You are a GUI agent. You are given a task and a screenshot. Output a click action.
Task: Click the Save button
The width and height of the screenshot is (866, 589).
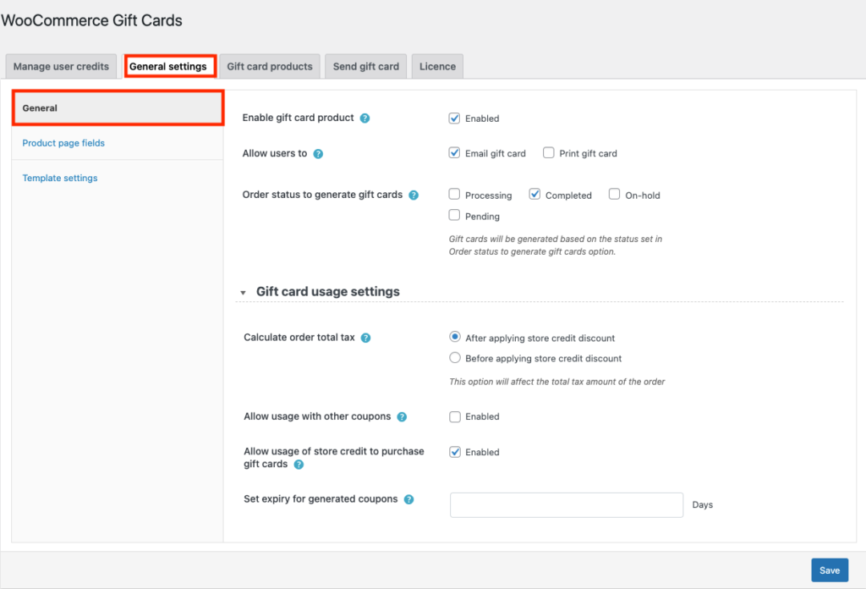(830, 570)
